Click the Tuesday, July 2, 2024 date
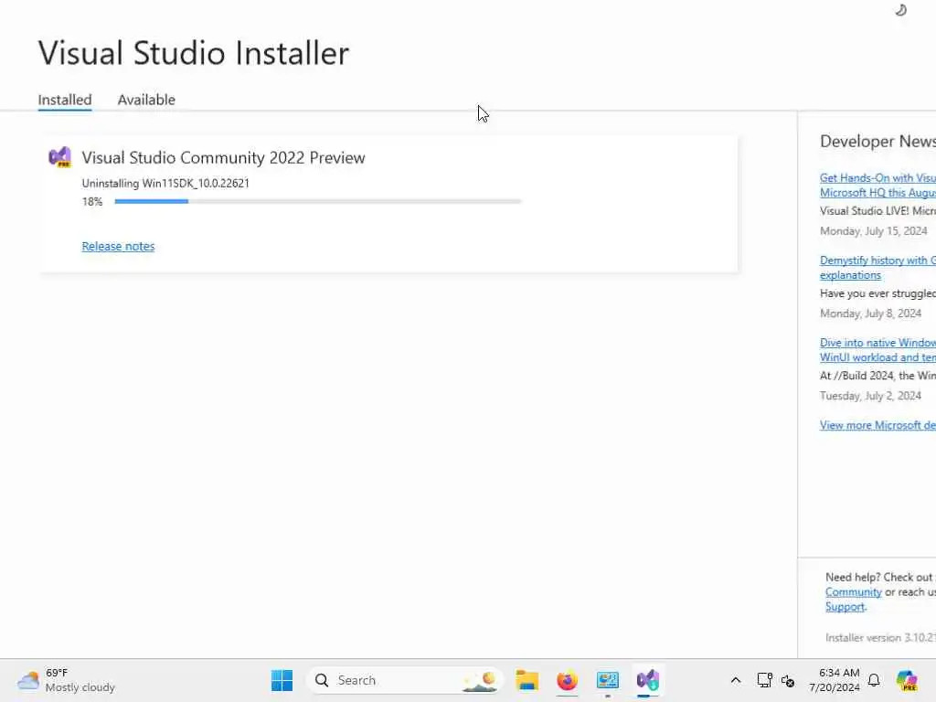The image size is (936, 702). tap(870, 396)
